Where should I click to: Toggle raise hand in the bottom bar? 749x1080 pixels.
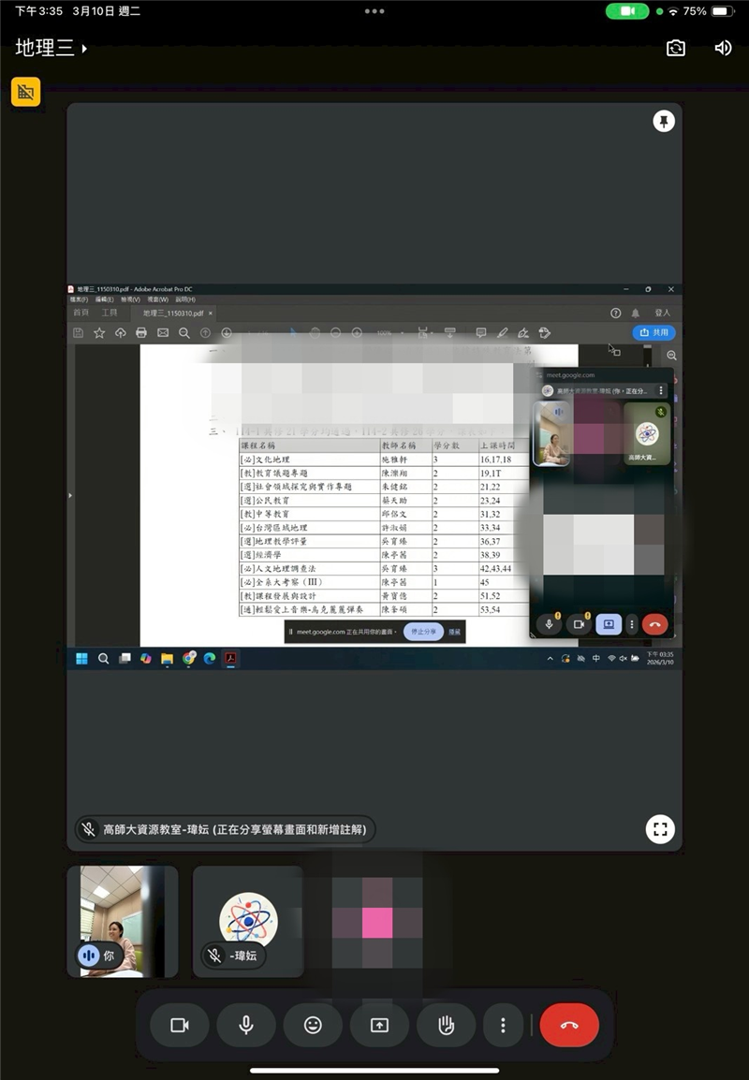click(x=446, y=1025)
